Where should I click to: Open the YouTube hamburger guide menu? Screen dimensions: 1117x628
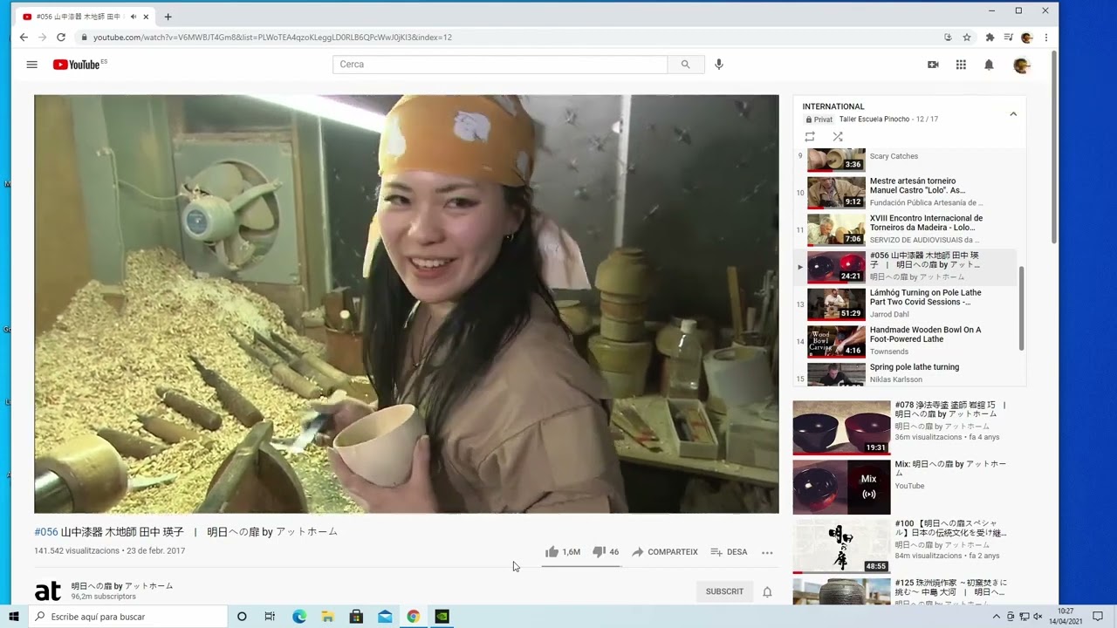(32, 65)
